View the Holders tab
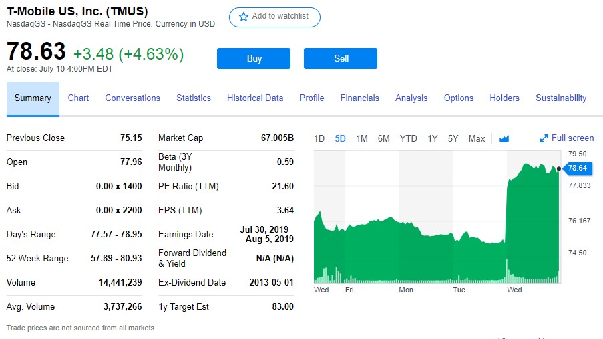The image size is (603, 339). 505,98
